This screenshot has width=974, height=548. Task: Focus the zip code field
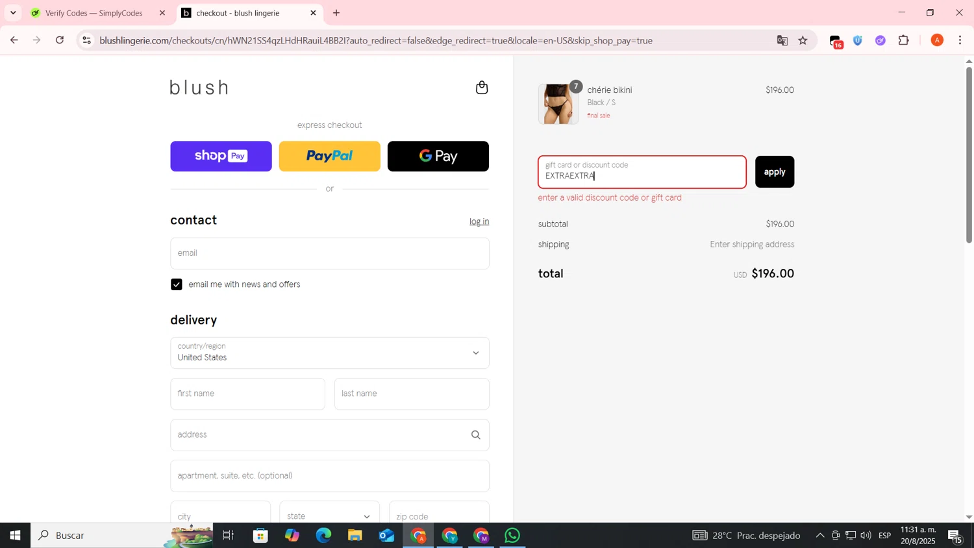coord(439,513)
